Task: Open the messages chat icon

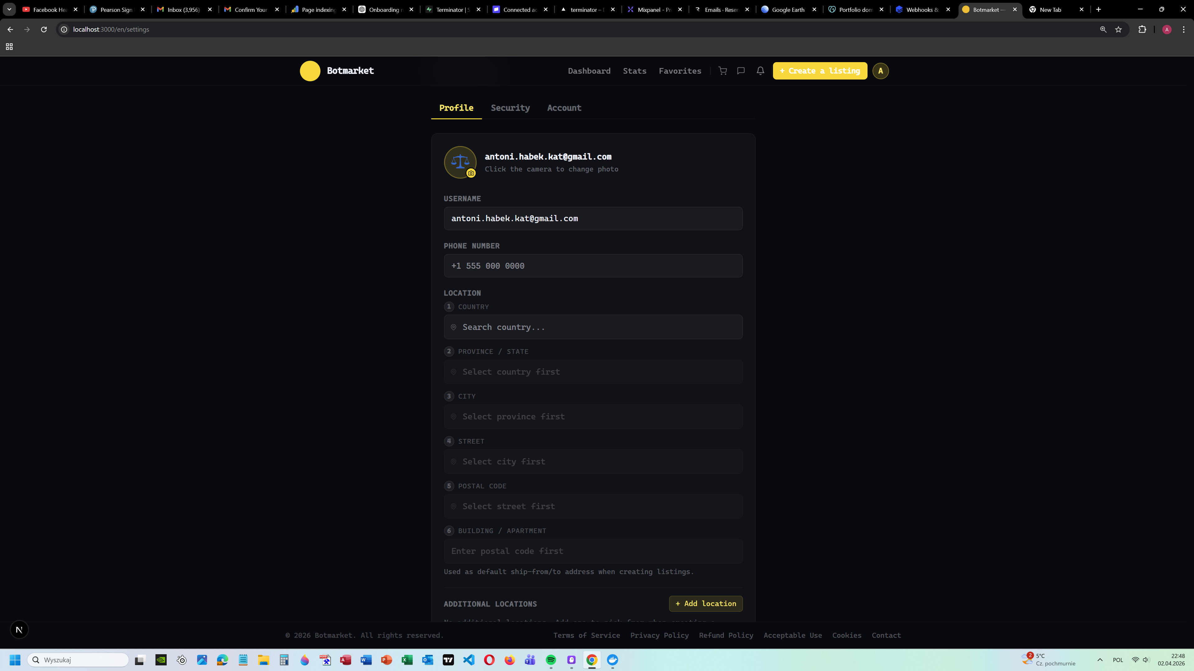Action: [x=741, y=71]
